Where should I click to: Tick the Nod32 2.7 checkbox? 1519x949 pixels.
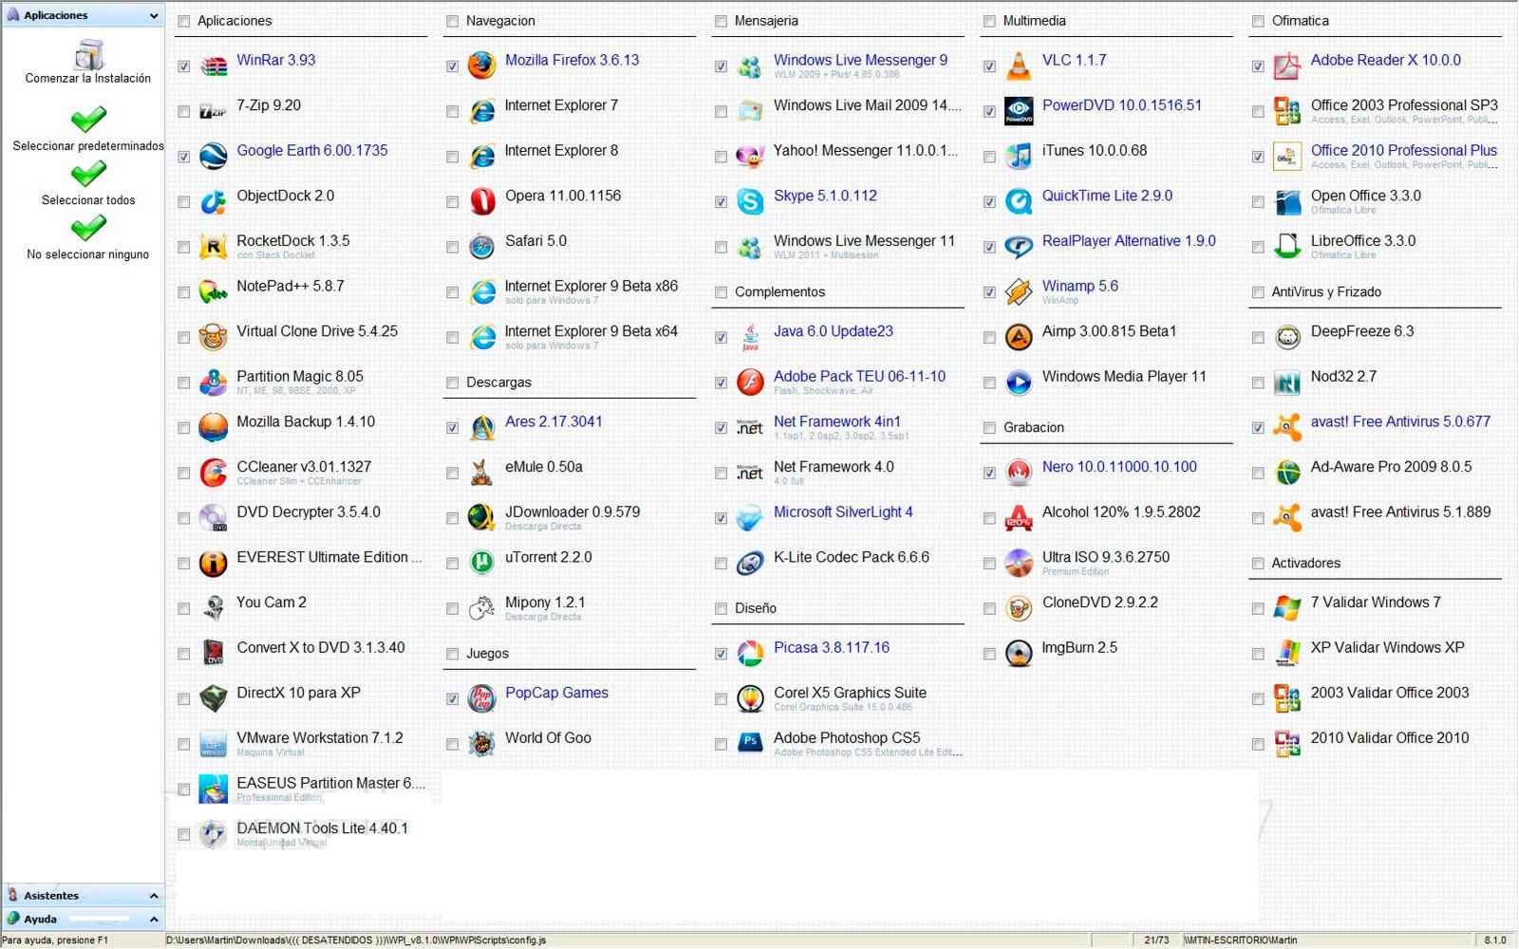pos(1258,383)
